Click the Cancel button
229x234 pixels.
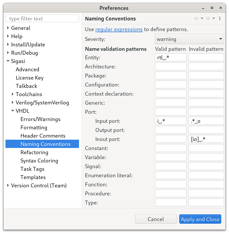156,219
